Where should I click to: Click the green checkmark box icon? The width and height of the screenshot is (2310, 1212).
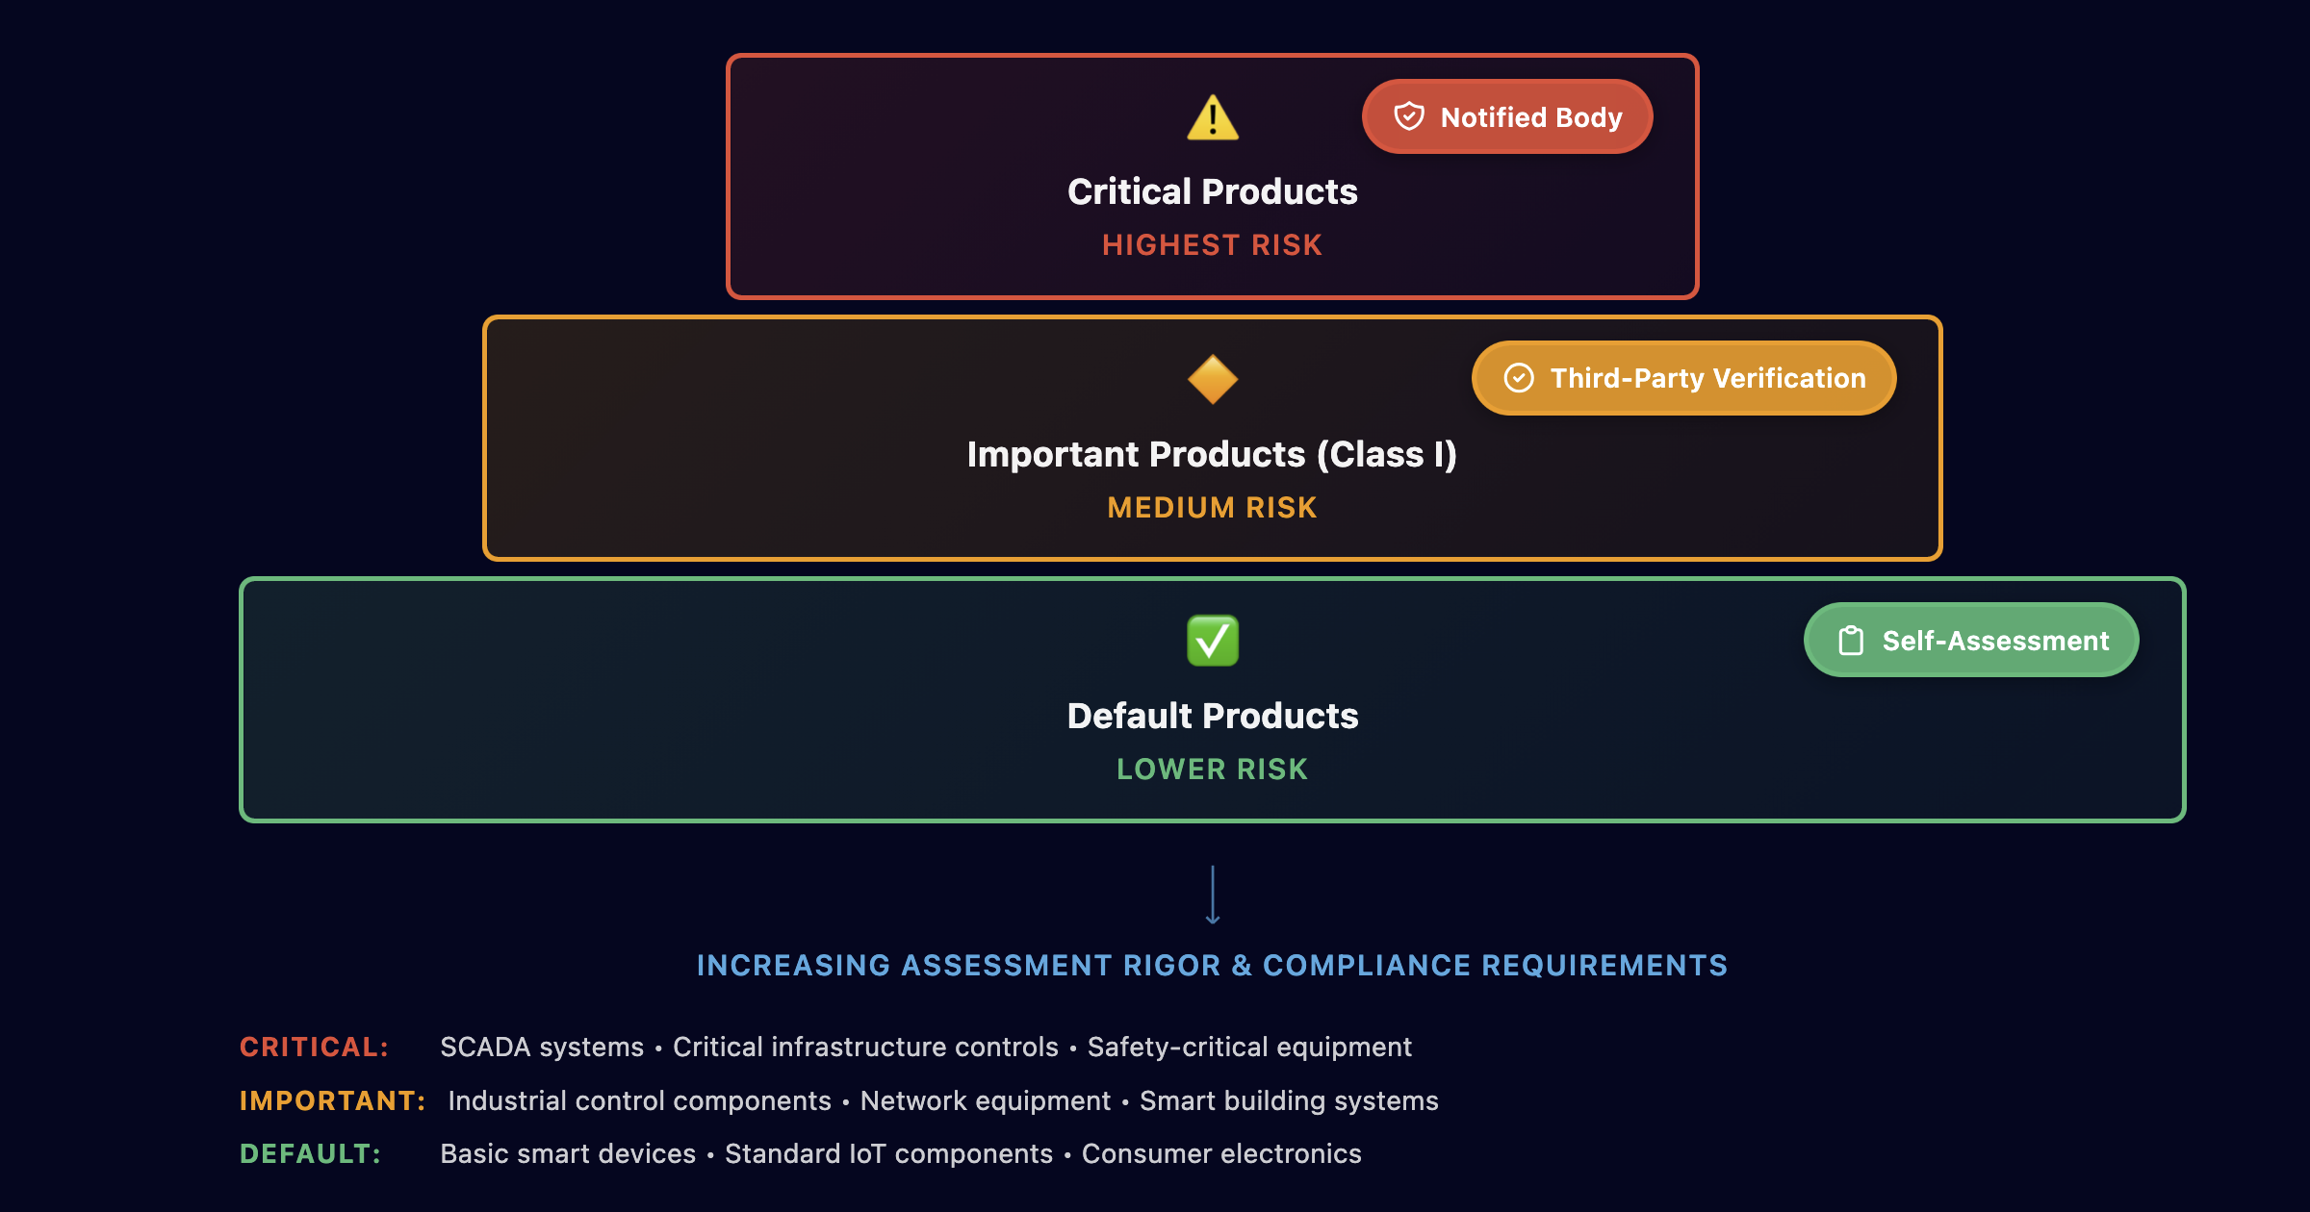point(1212,641)
